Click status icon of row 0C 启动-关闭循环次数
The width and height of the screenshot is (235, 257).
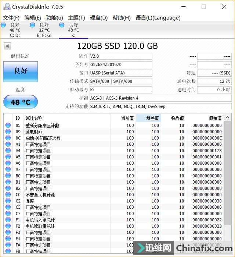[x=8, y=138]
